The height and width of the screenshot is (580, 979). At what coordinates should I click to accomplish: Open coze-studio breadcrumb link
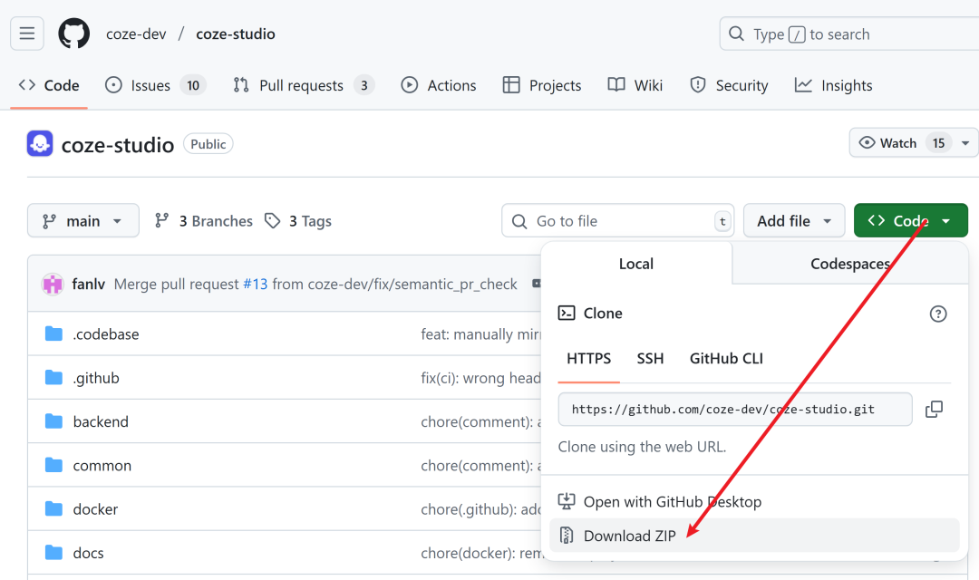pyautogui.click(x=236, y=34)
